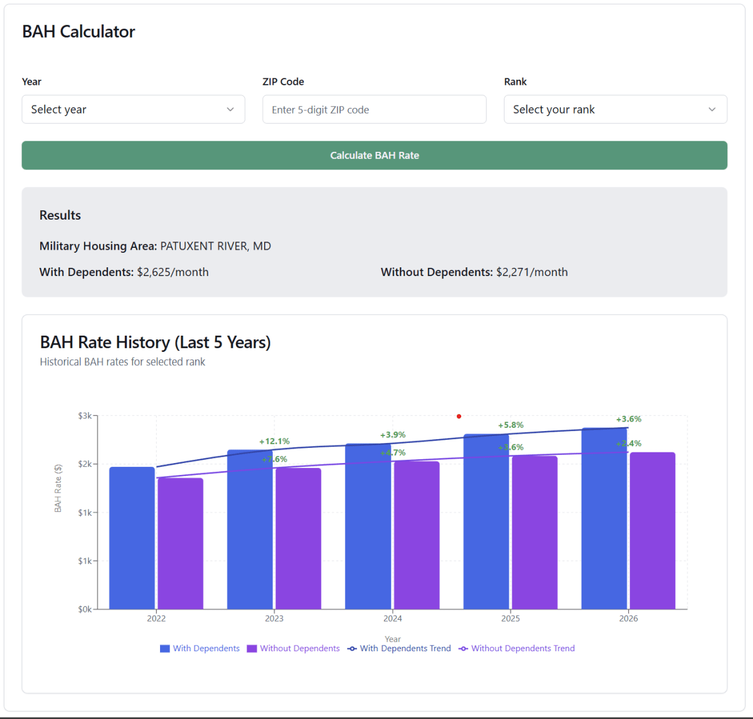Click the $0k y-axis tick label
The height and width of the screenshot is (719, 753).
click(85, 609)
